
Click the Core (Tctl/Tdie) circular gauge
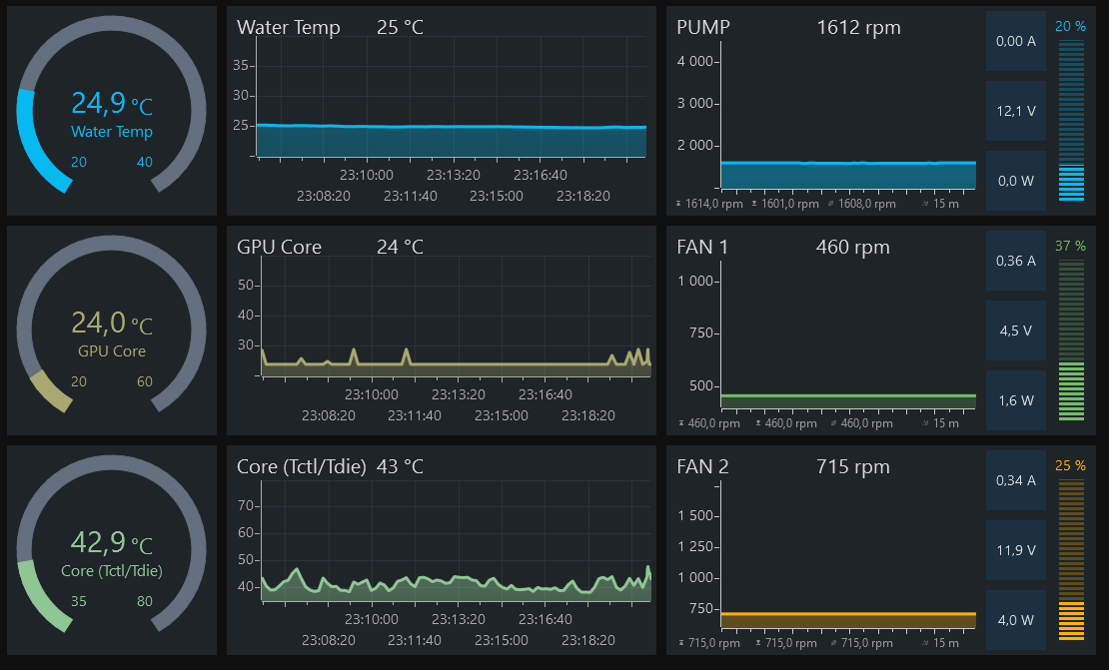pyautogui.click(x=112, y=550)
